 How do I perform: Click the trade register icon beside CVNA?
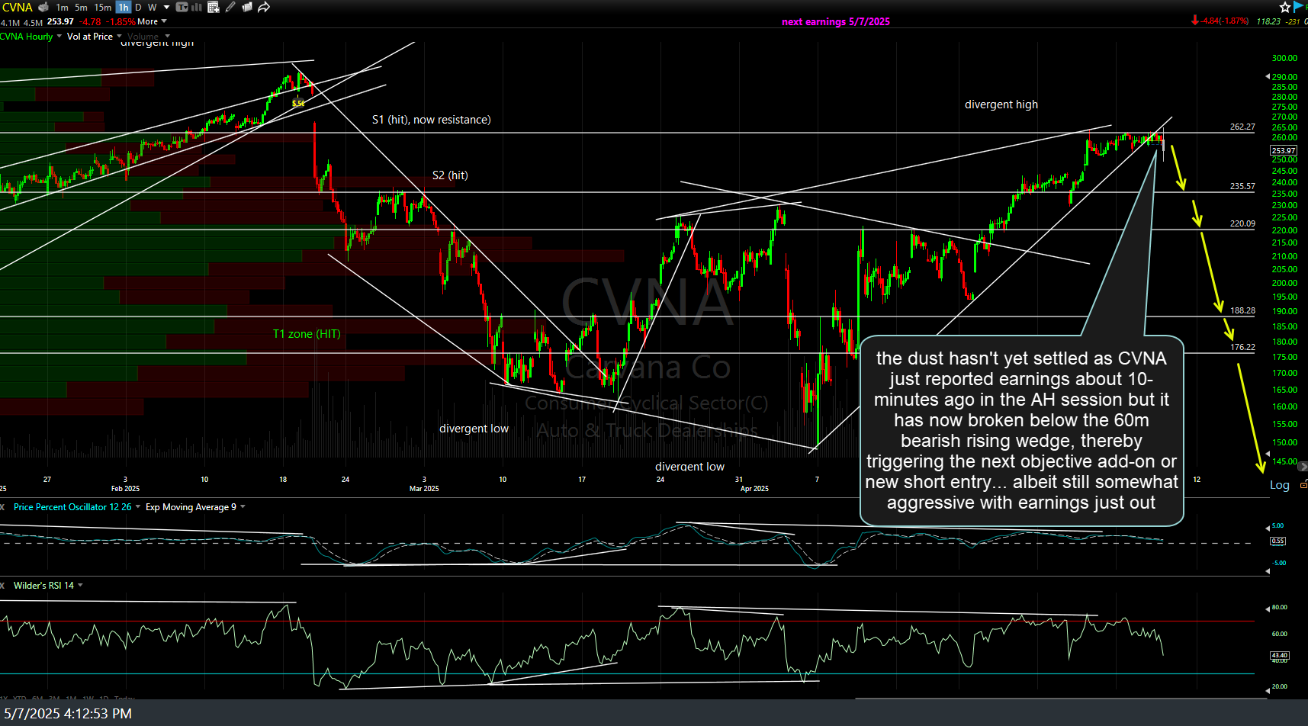click(43, 7)
